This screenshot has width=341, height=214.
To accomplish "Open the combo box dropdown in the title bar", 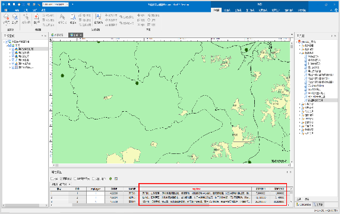I will (x=67, y=4).
